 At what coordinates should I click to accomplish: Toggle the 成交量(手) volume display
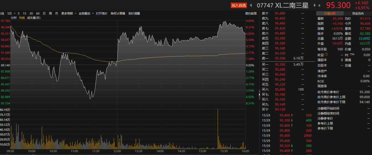tap(33, 18)
